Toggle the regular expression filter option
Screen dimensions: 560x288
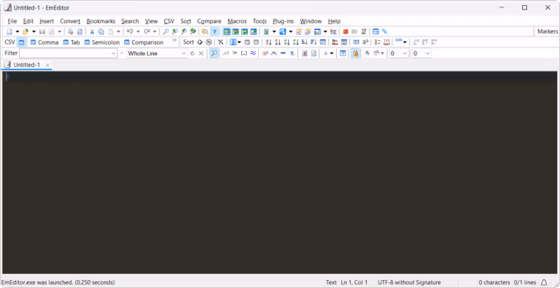point(225,53)
